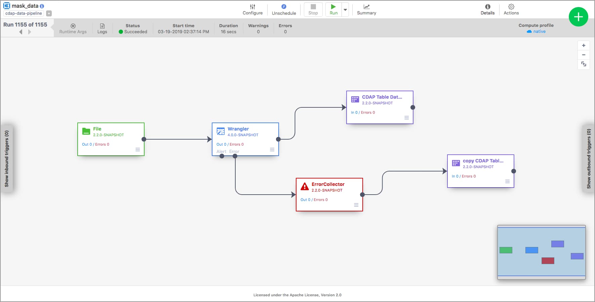The height and width of the screenshot is (302, 595).
Task: Open the Configure pipeline settings
Action: point(252,9)
